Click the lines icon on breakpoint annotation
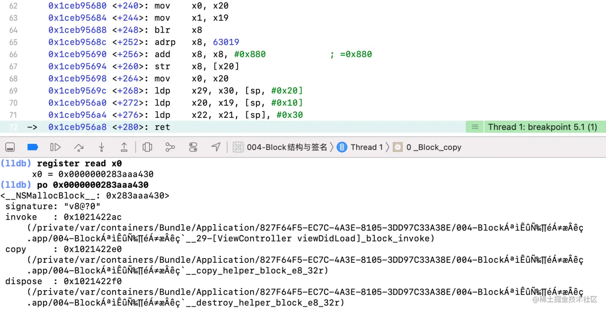606x312 pixels. tap(475, 127)
